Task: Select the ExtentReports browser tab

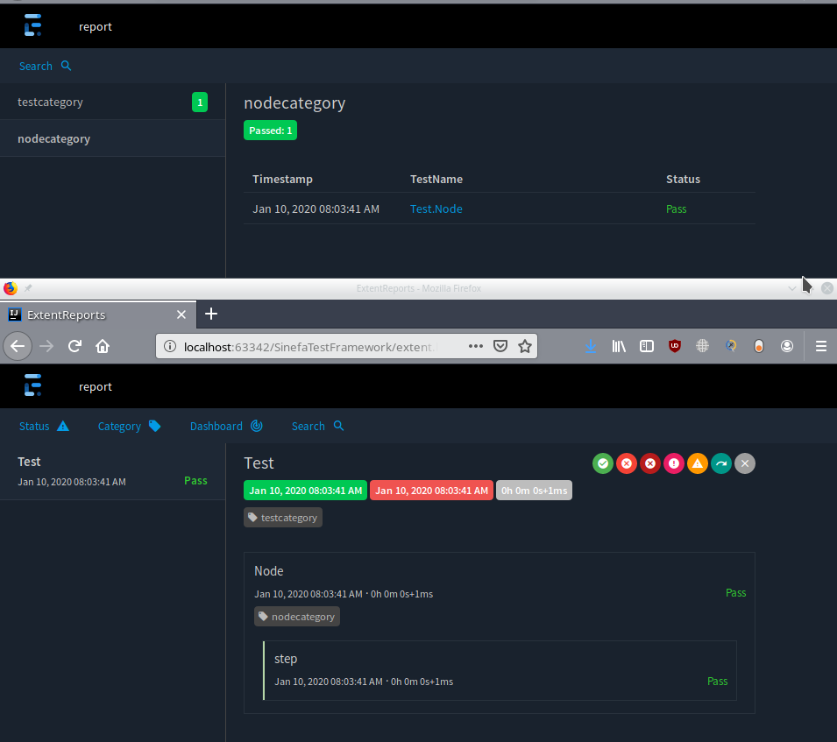Action: pos(98,314)
